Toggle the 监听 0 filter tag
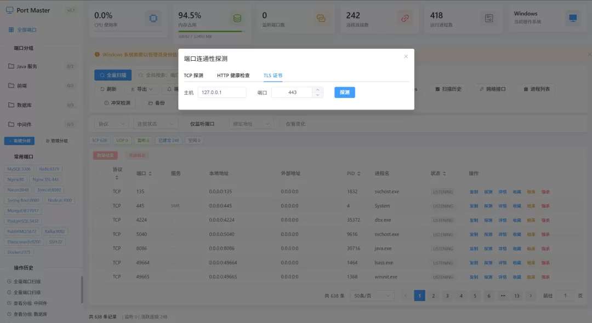 (x=143, y=140)
